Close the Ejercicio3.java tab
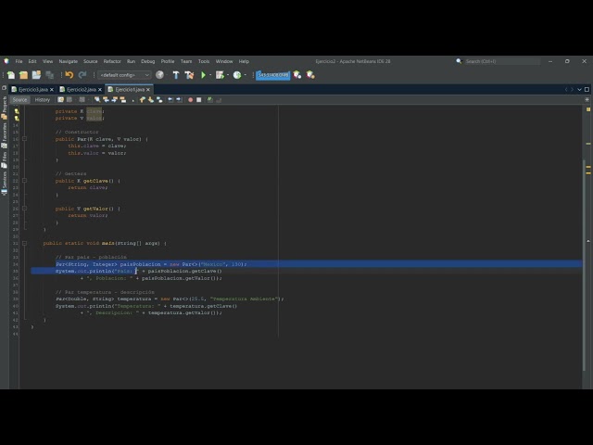This screenshot has width=593, height=445. 52,90
